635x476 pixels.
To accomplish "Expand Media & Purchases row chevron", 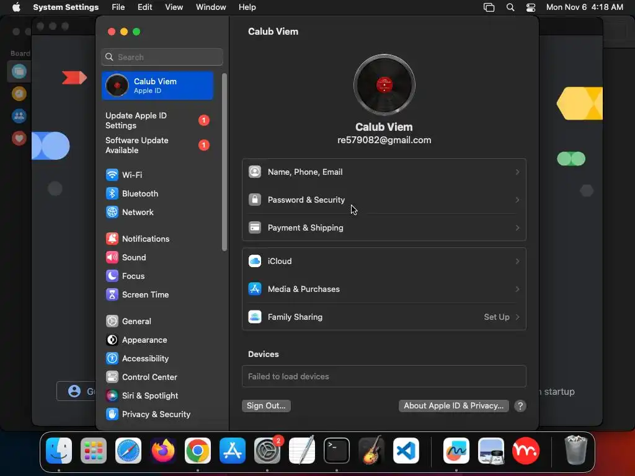I will [x=517, y=289].
